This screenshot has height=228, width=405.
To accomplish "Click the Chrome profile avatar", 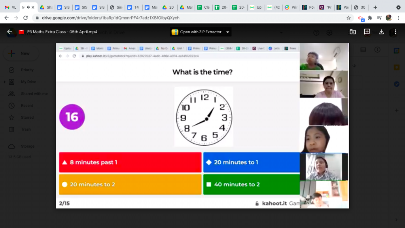I will tap(389, 18).
